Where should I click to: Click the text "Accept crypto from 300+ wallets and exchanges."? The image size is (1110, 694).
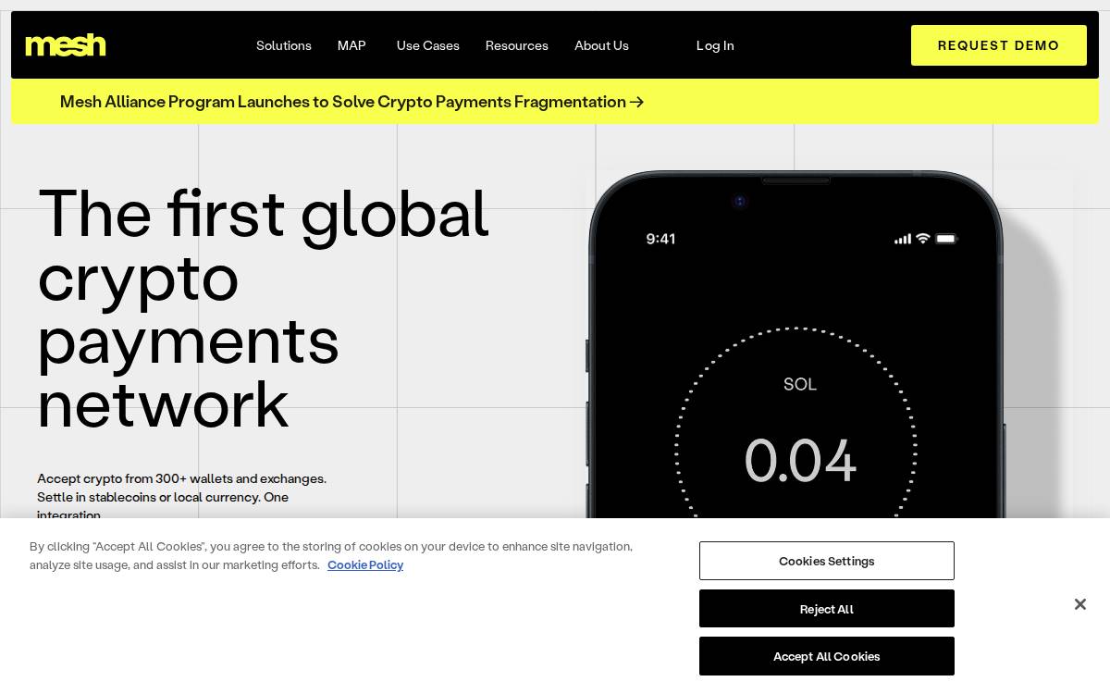pos(182,478)
